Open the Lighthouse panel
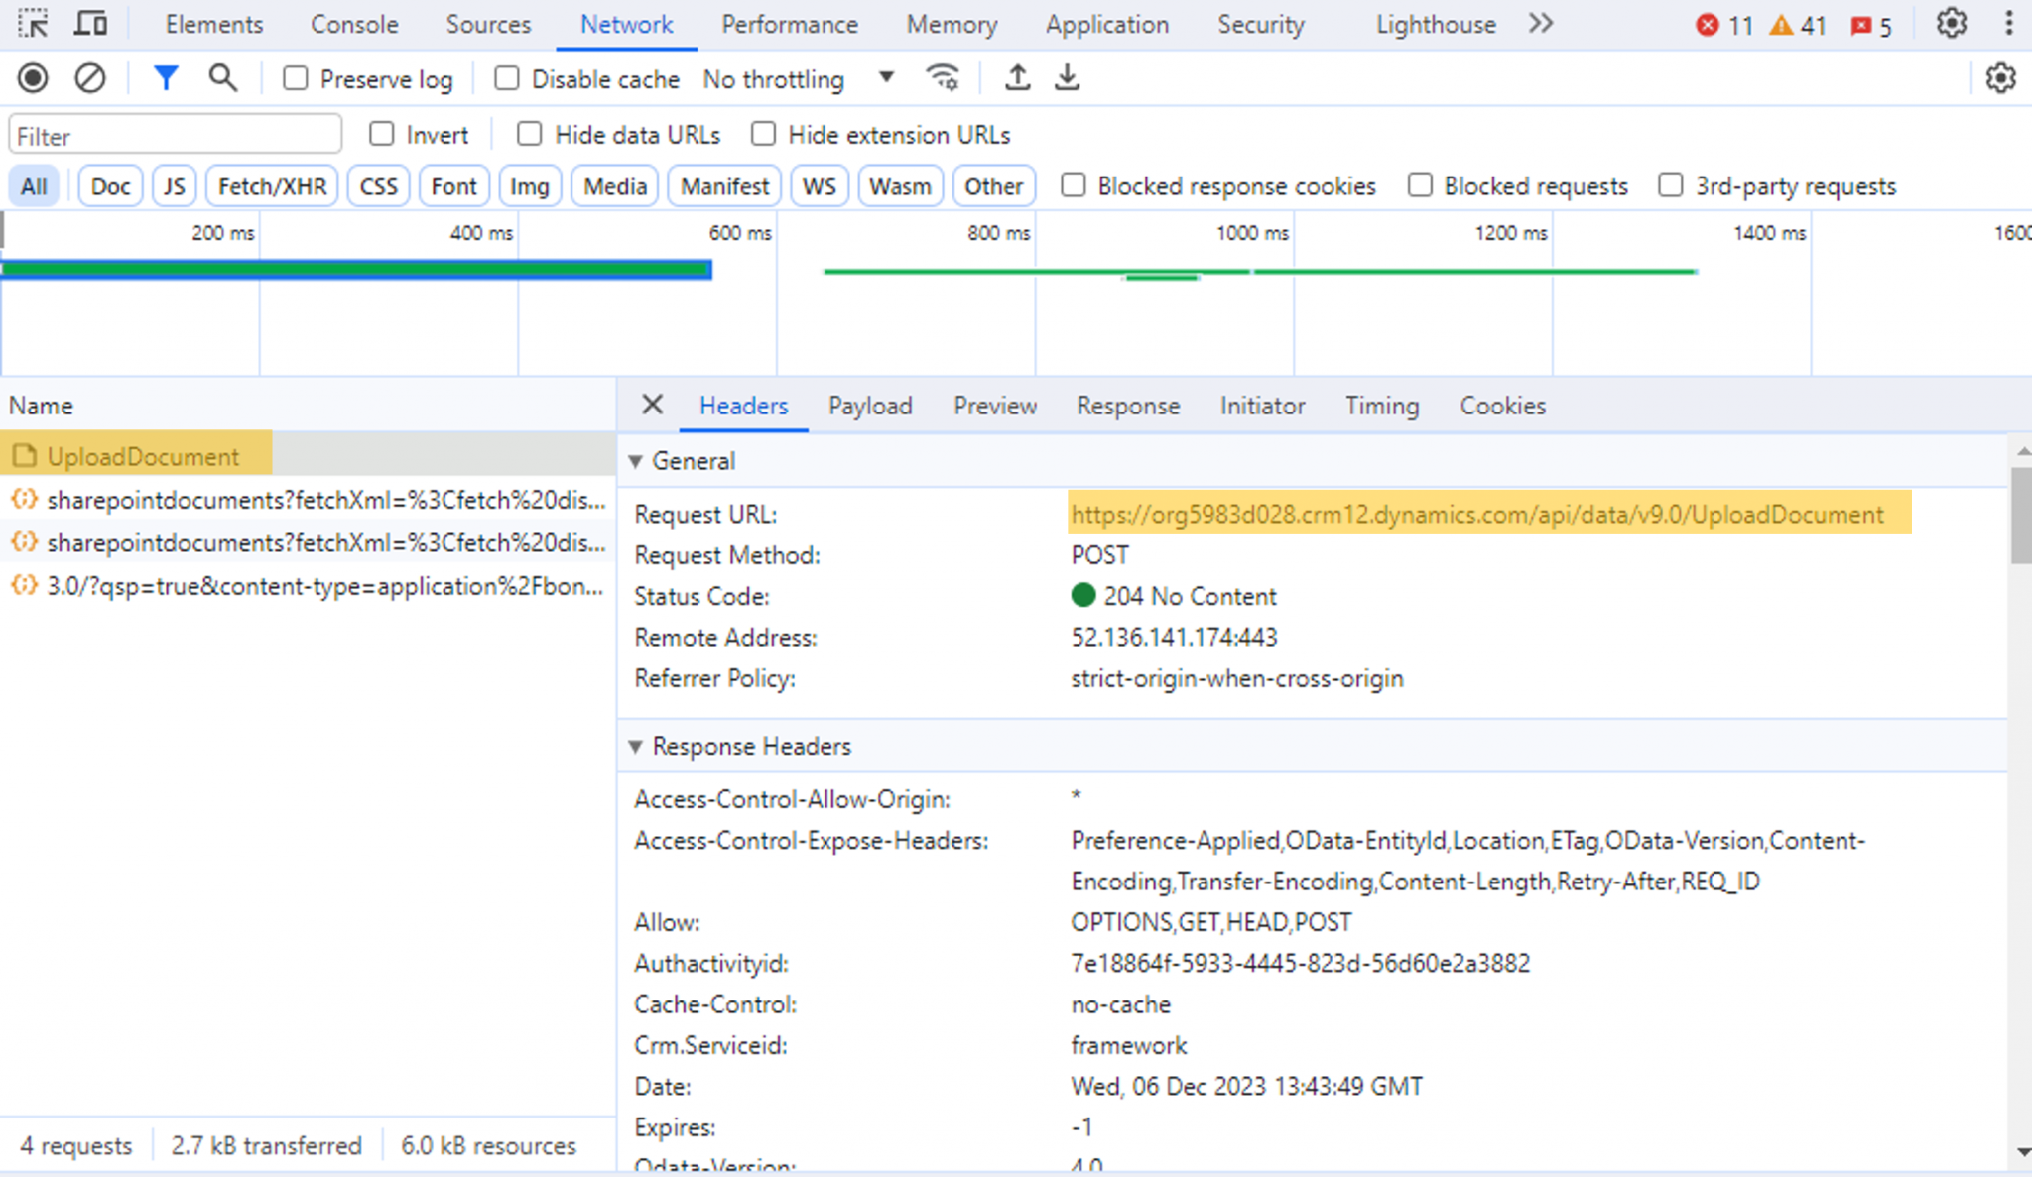The image size is (2032, 1177). click(x=1435, y=24)
